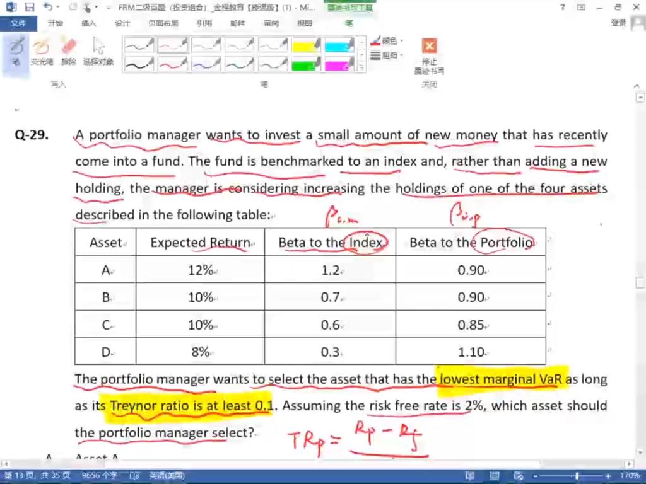646x484 pixels.
Task: Switch to the Review (审阅) tab
Action: click(x=271, y=23)
